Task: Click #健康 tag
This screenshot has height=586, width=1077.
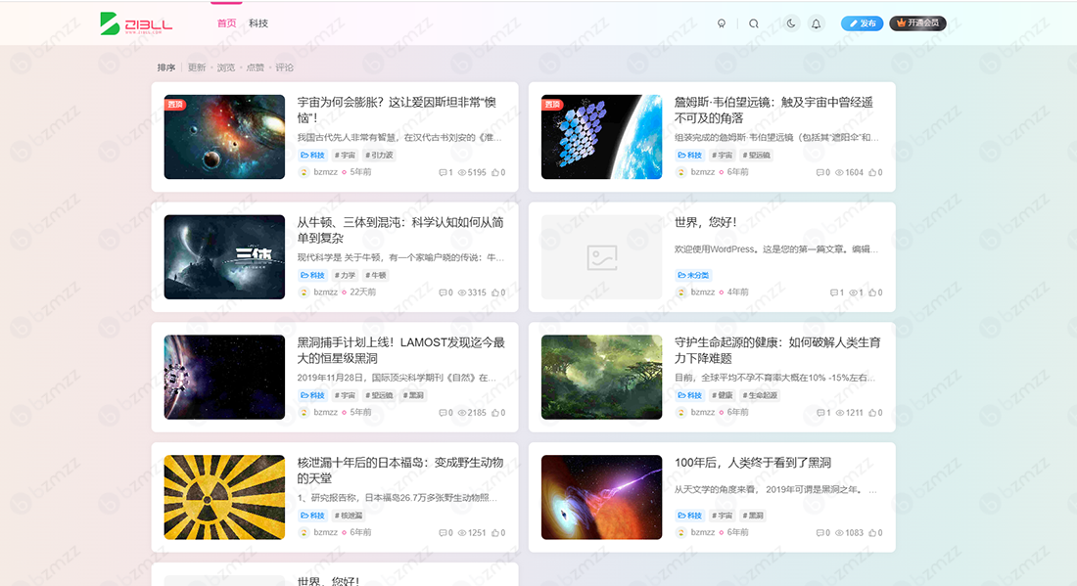Action: point(723,395)
